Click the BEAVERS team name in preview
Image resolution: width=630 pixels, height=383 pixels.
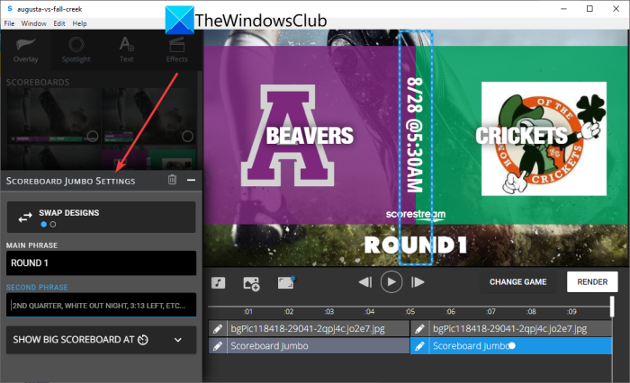coord(310,136)
